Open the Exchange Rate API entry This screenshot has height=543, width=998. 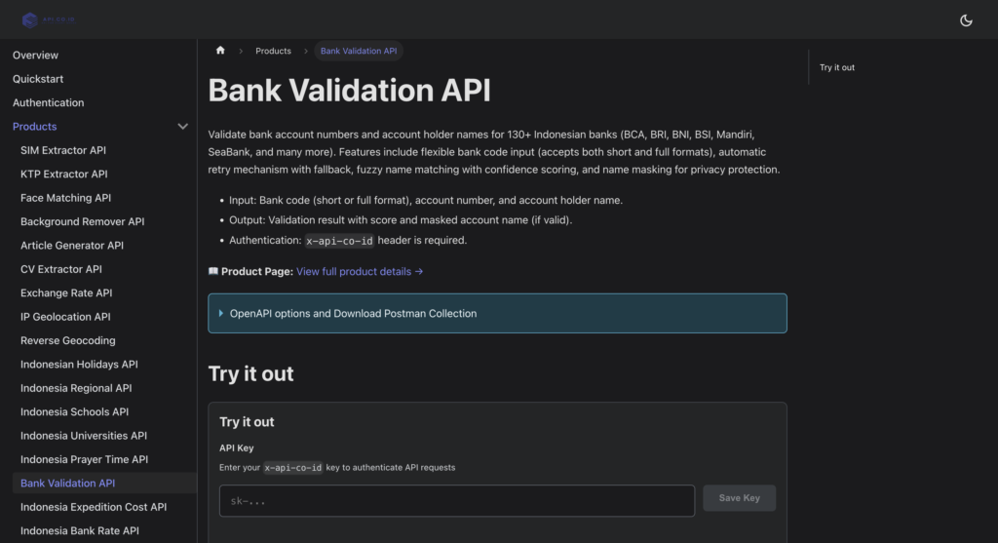click(66, 293)
